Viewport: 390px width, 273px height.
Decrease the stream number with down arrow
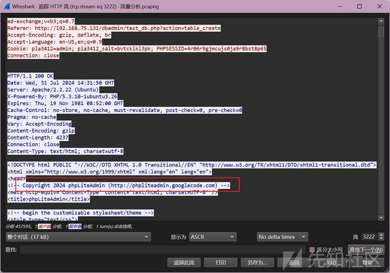pos(381,239)
